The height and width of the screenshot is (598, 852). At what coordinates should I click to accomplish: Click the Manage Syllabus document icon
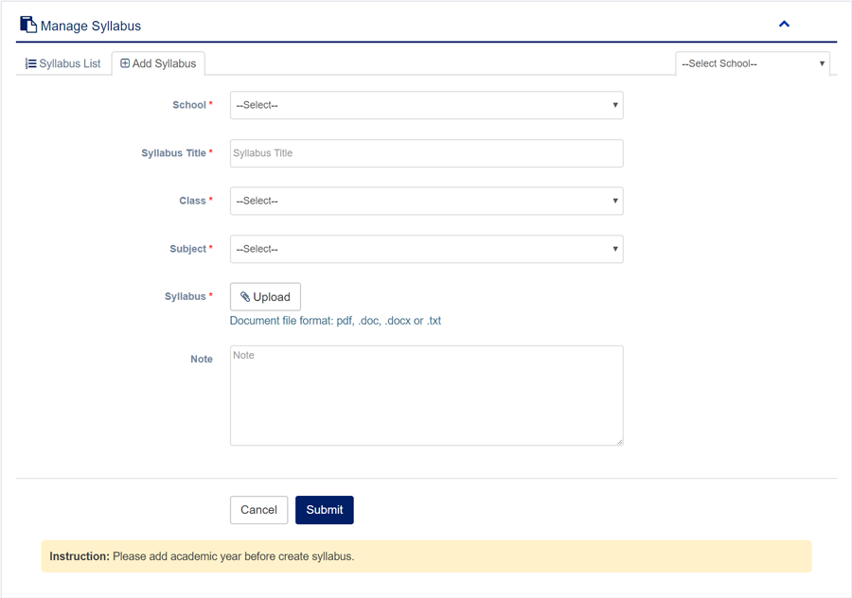(x=28, y=25)
